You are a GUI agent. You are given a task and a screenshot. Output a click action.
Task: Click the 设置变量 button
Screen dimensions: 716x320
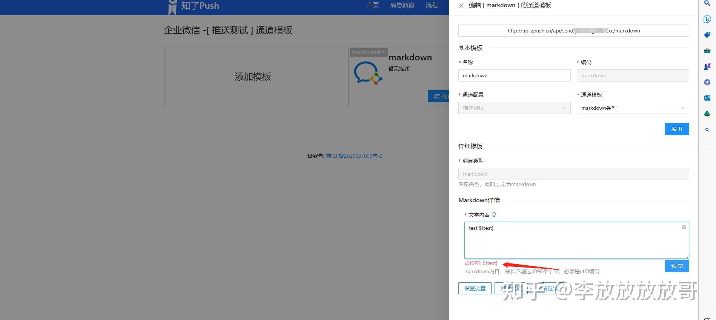click(475, 288)
